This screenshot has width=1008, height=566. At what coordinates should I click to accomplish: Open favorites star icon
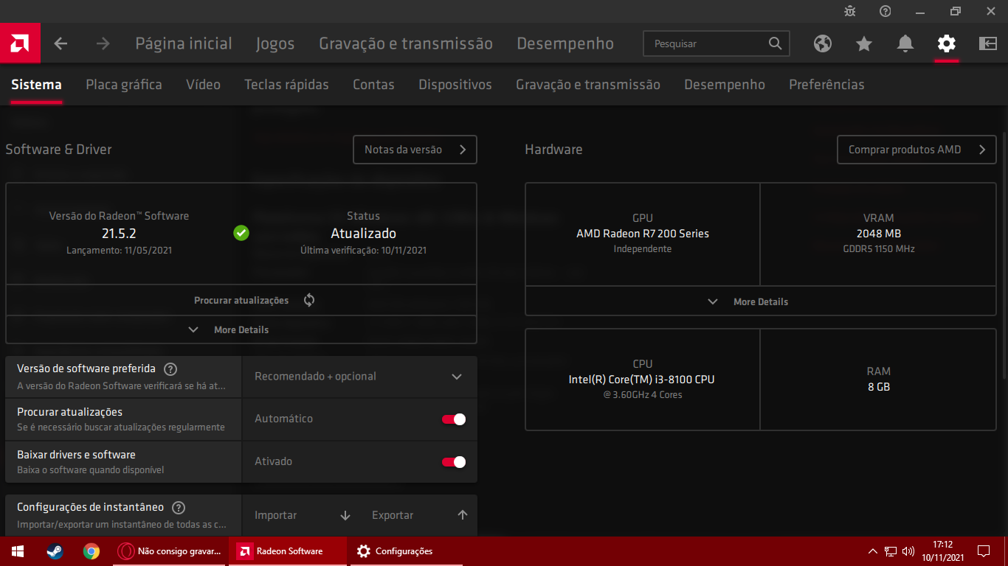coord(864,43)
